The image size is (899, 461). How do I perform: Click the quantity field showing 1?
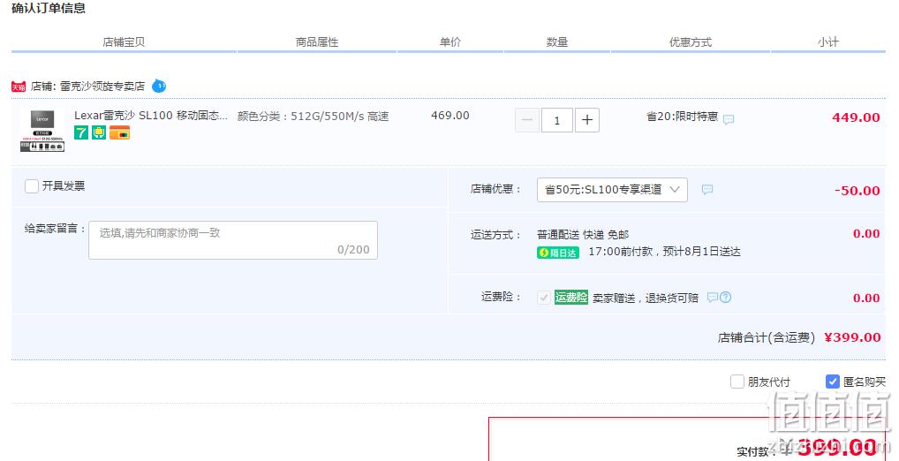click(x=556, y=120)
